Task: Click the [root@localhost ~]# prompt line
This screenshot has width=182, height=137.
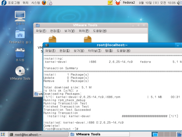Action: pos(61,129)
